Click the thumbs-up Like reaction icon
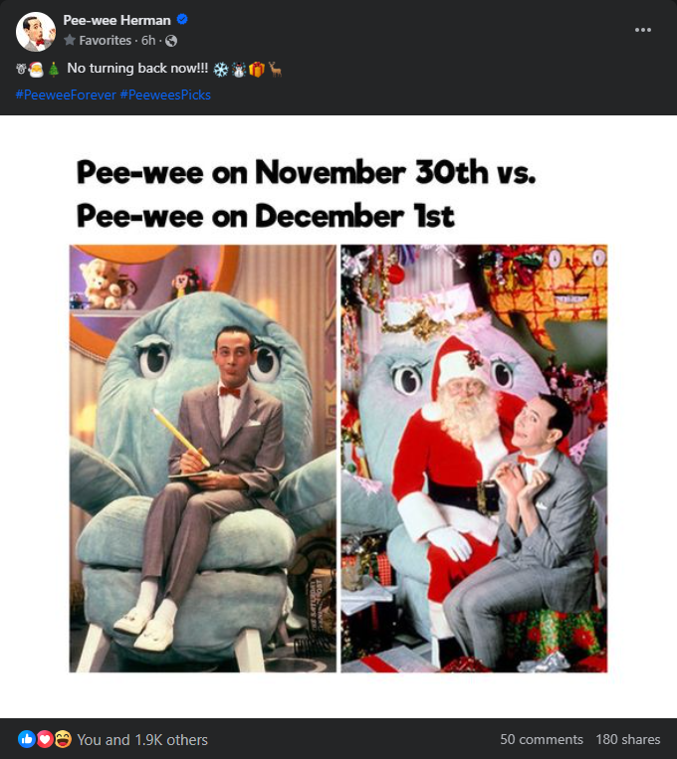Image resolution: width=677 pixels, height=759 pixels. pos(26,739)
